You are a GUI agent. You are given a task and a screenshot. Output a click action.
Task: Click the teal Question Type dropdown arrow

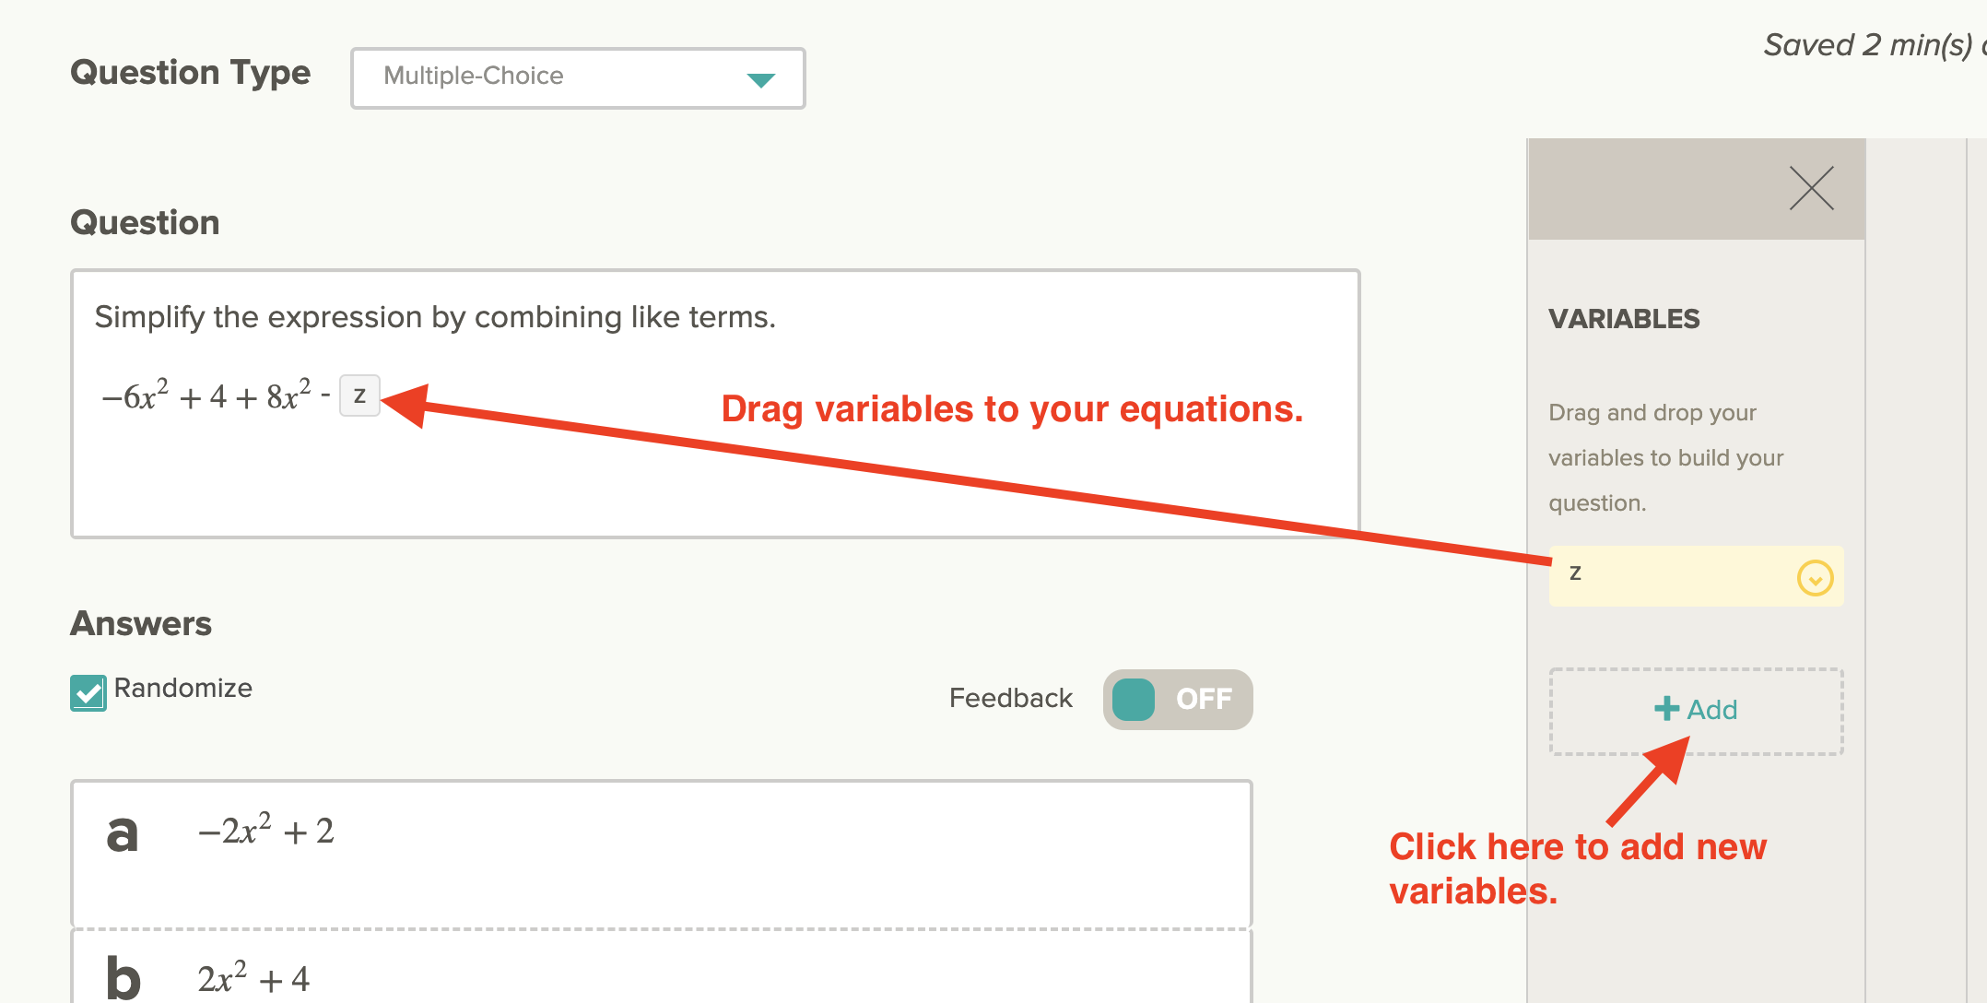click(760, 80)
